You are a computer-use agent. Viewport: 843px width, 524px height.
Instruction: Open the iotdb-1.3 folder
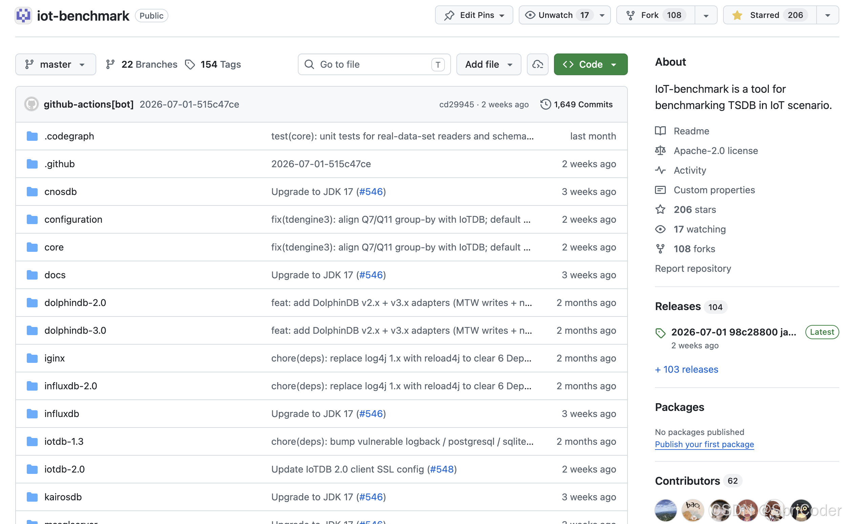64,442
